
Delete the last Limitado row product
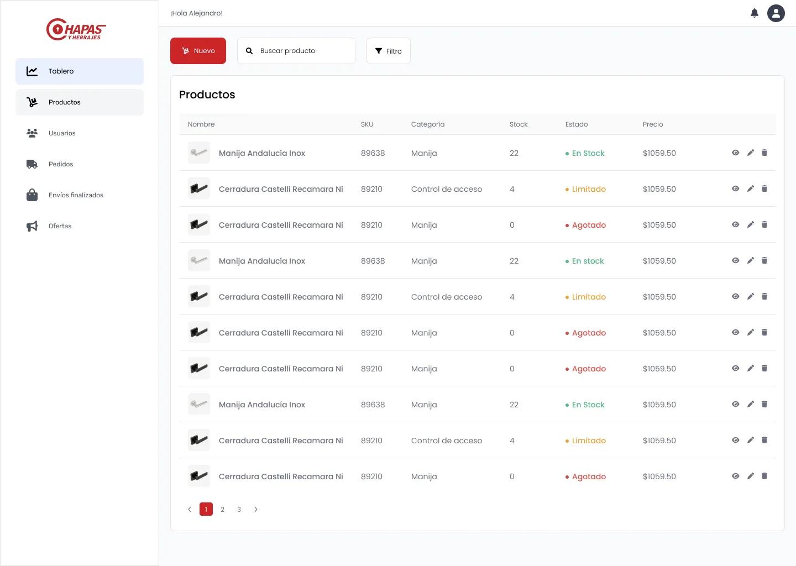coord(764,440)
